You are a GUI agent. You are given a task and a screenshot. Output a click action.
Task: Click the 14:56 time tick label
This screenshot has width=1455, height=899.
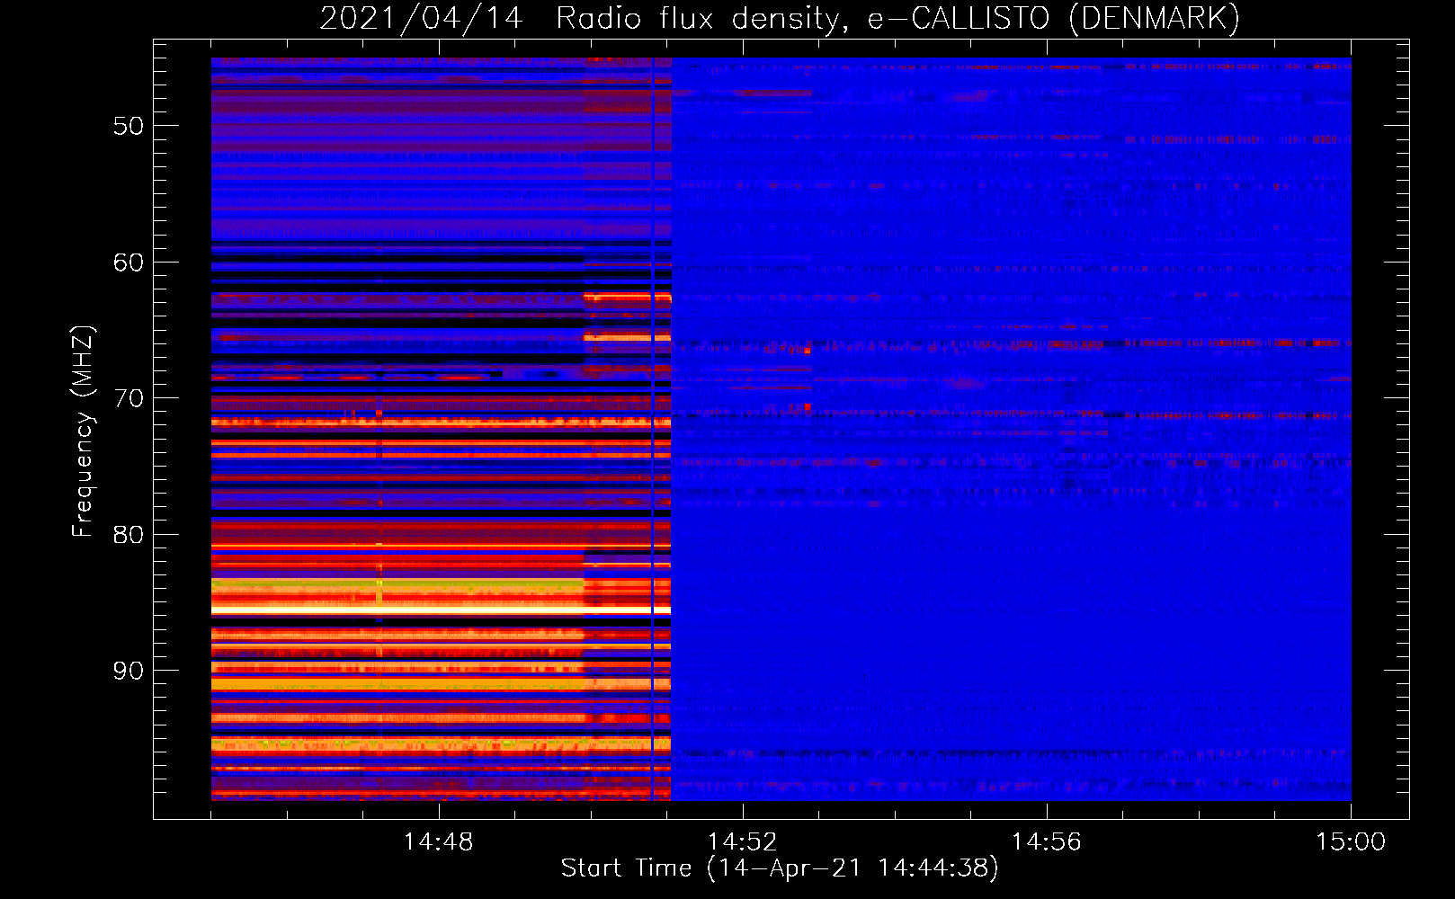point(1046,842)
